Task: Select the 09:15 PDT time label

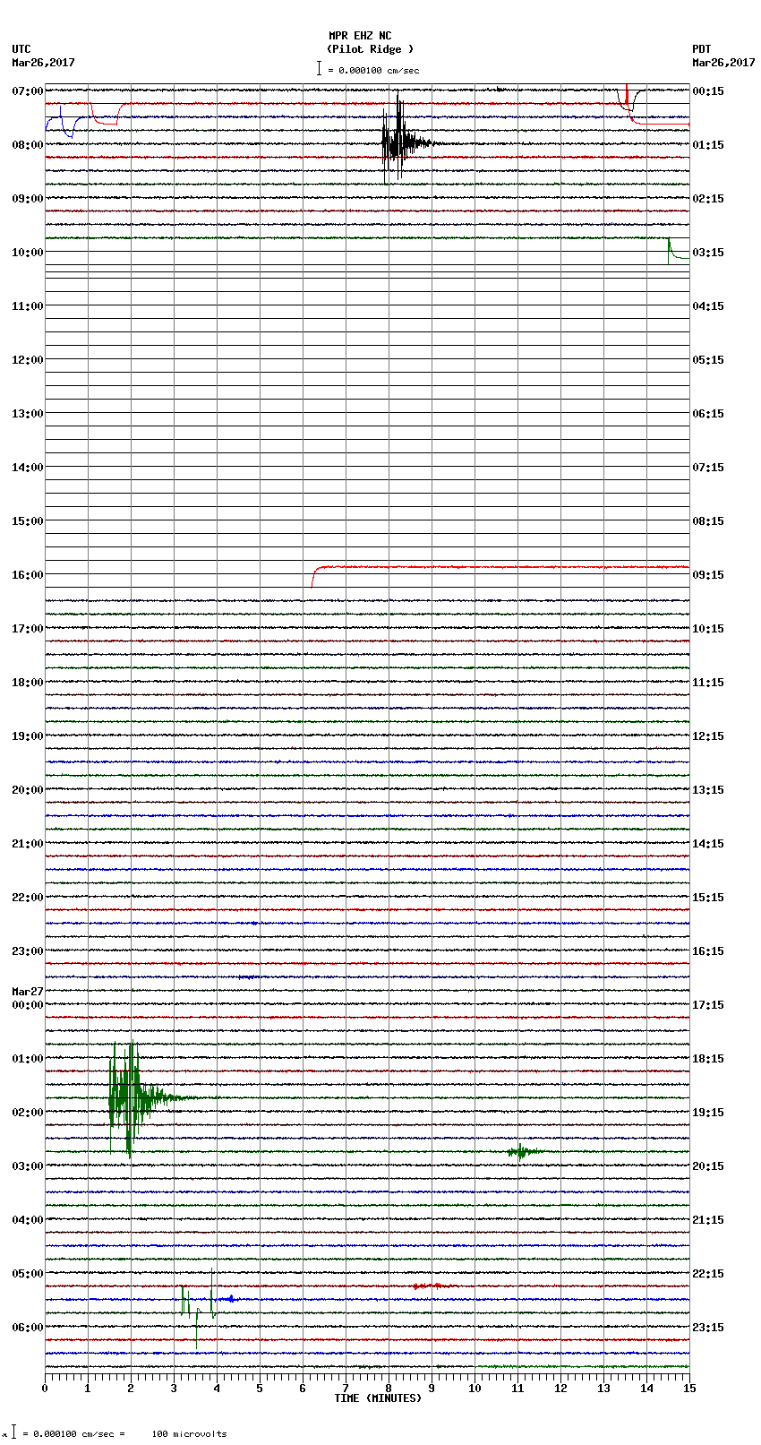Action: (708, 575)
